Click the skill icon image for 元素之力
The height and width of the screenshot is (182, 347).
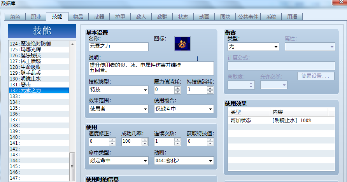[182, 44]
